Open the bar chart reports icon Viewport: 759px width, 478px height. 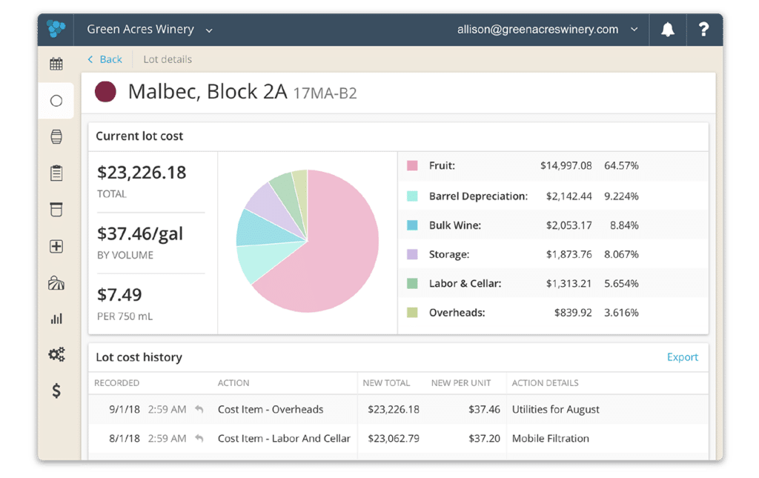pos(56,319)
